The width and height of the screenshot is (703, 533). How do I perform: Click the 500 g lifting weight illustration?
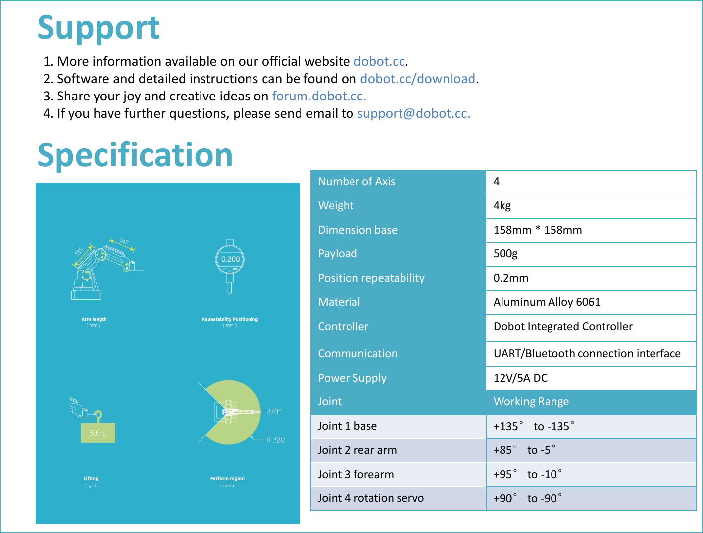point(93,420)
